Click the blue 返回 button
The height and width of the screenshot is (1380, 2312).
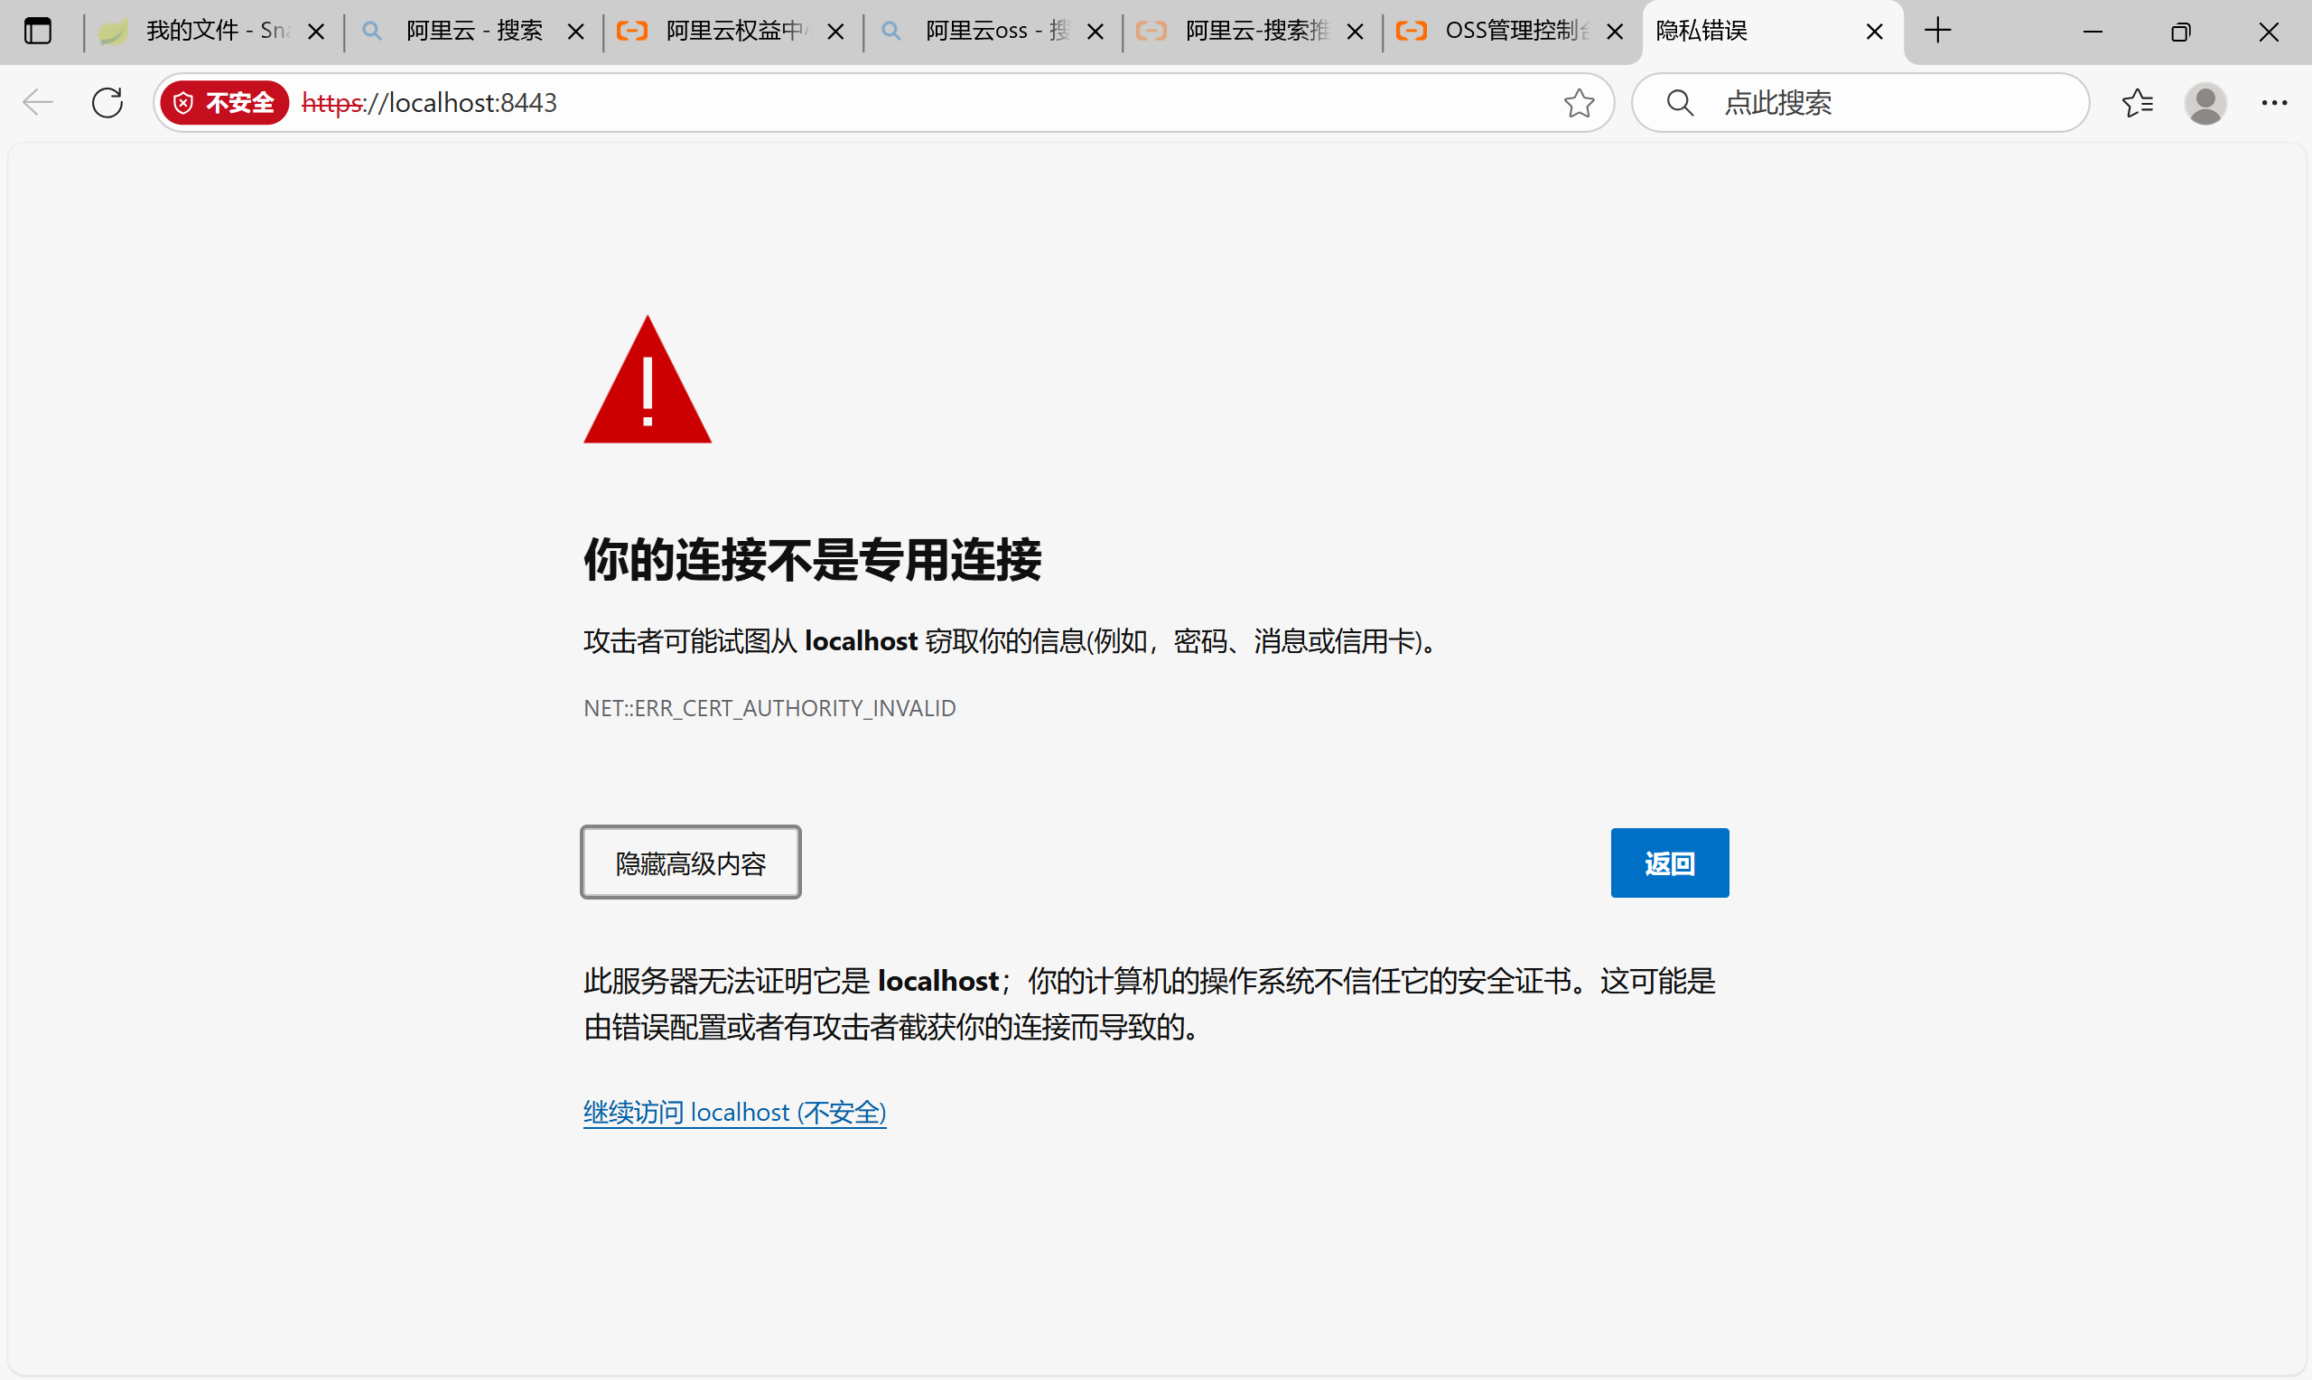1669,863
